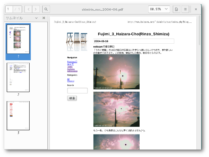Open the document annotation/properties icon
Image resolution: width=209 pixels, height=157 pixels.
pyautogui.click(x=176, y=9)
